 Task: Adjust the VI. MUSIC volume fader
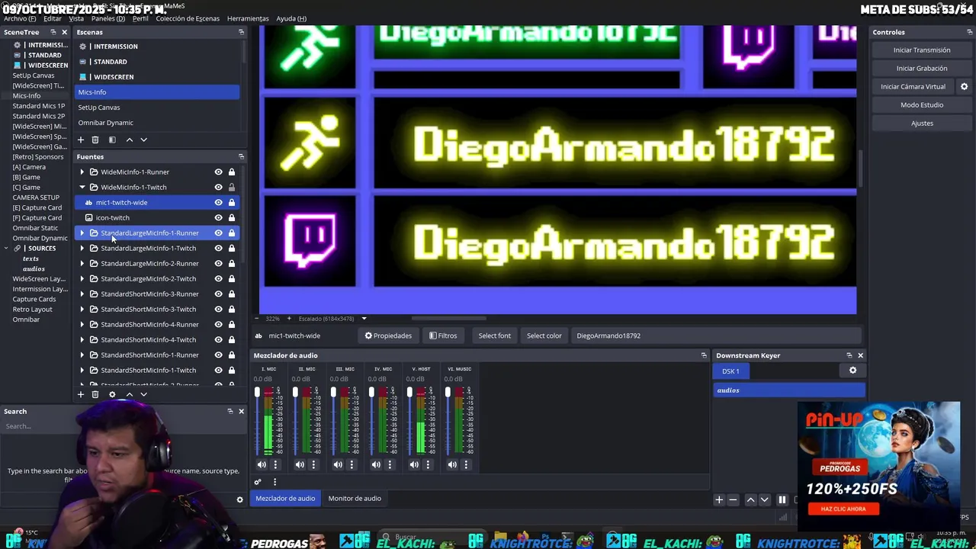[448, 392]
